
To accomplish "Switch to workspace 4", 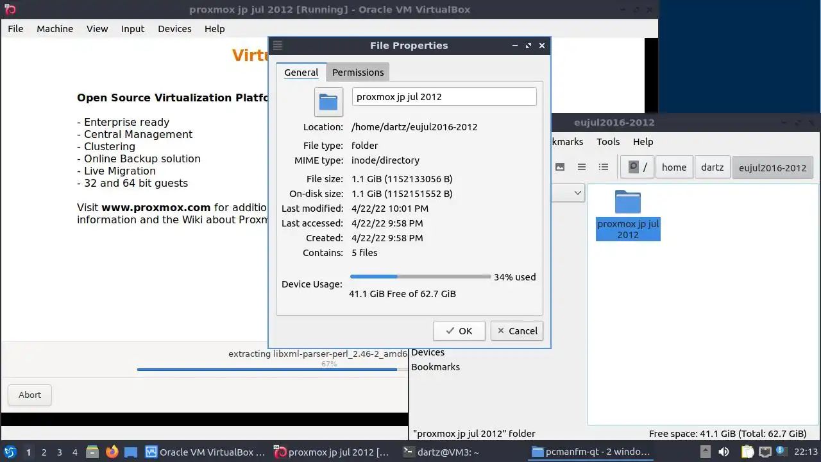I will (x=74, y=452).
